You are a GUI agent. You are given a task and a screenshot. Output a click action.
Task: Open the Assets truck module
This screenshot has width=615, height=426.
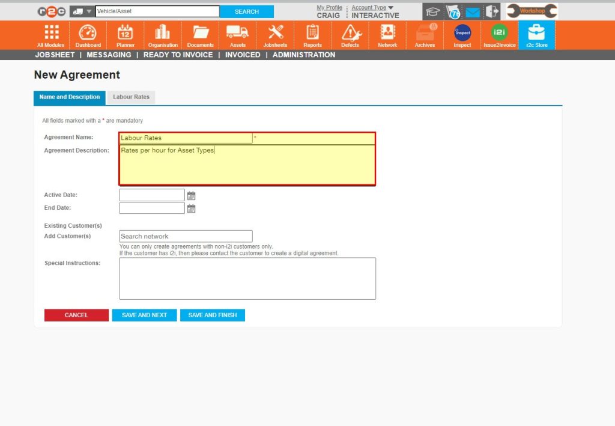(x=238, y=35)
